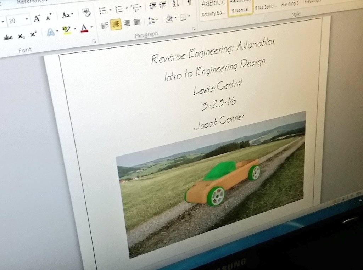Open the borders dropdown arrow
The image size is (363, 270).
coord(189,16)
